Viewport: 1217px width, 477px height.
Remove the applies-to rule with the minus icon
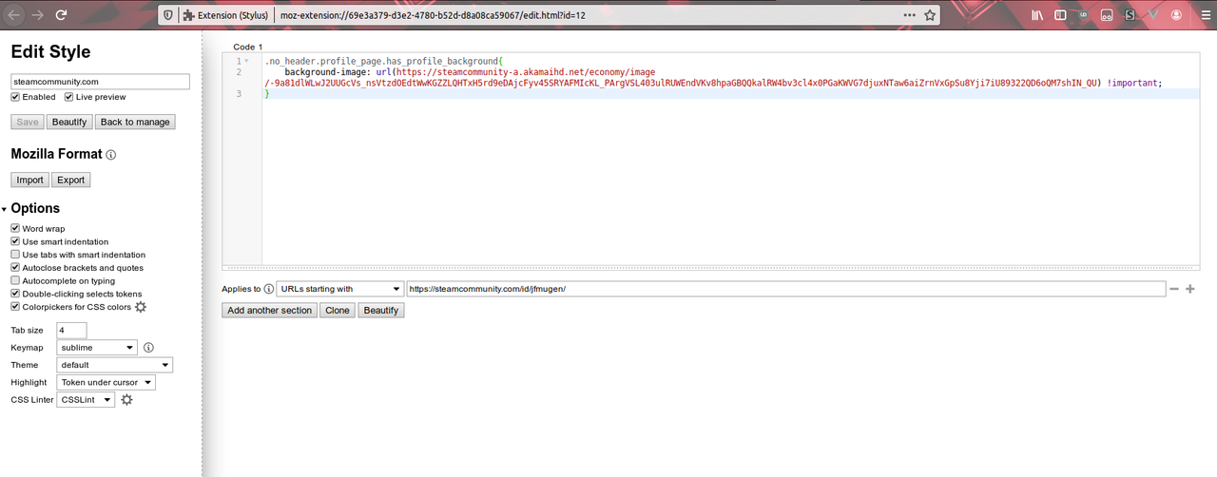click(1174, 289)
